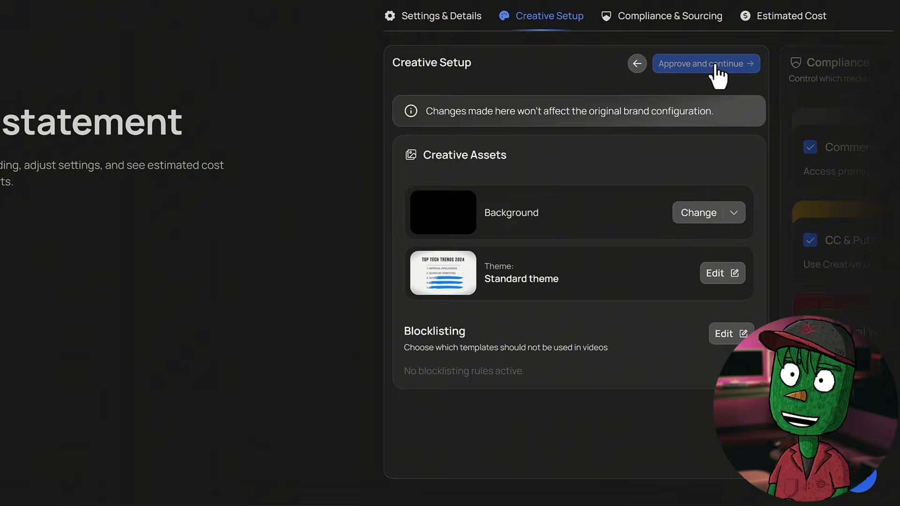The image size is (900, 506).
Task: Toggle the Commercial checkbox in Compliance panel
Action: 810,147
